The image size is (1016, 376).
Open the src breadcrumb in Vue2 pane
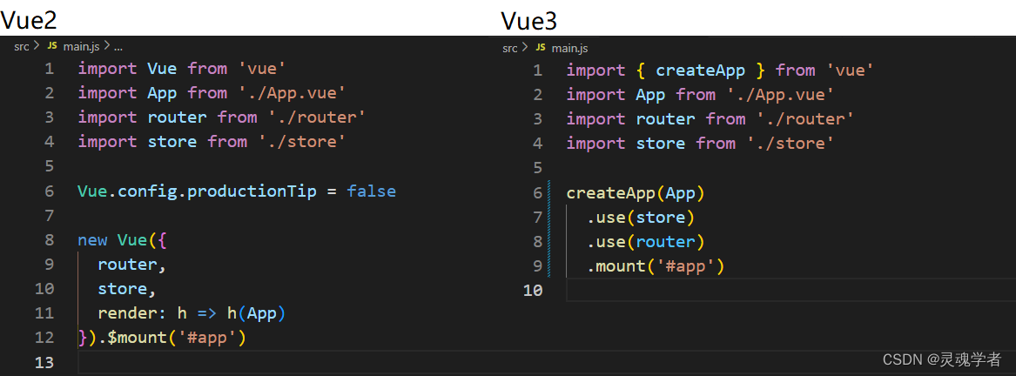(22, 46)
